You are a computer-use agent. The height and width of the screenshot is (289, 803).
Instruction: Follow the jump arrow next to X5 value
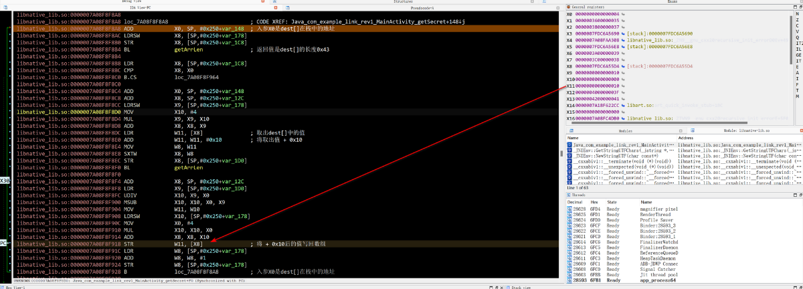pyautogui.click(x=624, y=47)
